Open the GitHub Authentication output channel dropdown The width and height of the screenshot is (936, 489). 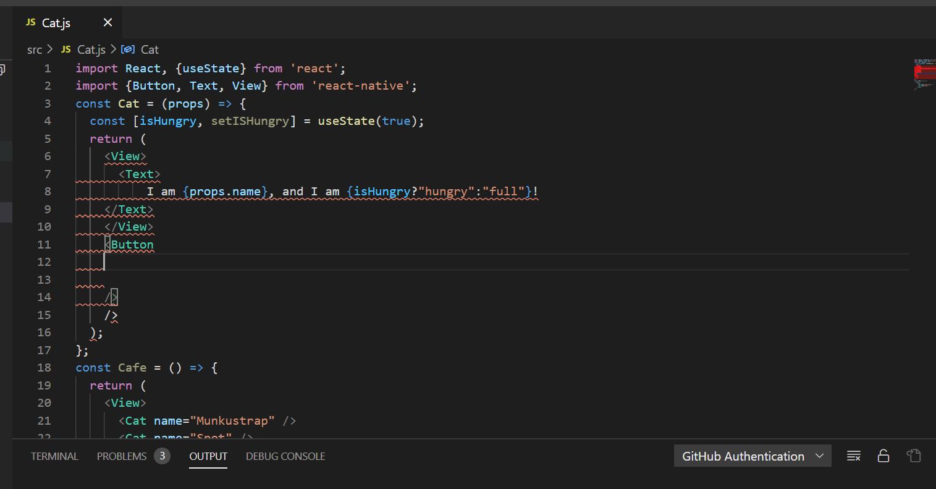pyautogui.click(x=752, y=456)
